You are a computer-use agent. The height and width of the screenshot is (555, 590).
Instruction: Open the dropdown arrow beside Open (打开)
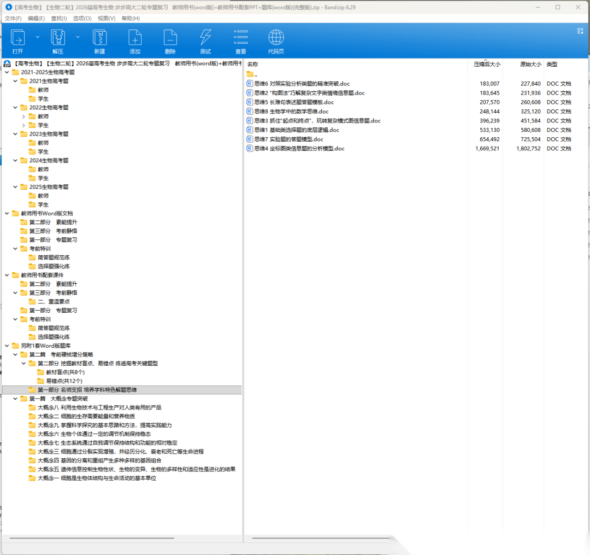pos(38,37)
